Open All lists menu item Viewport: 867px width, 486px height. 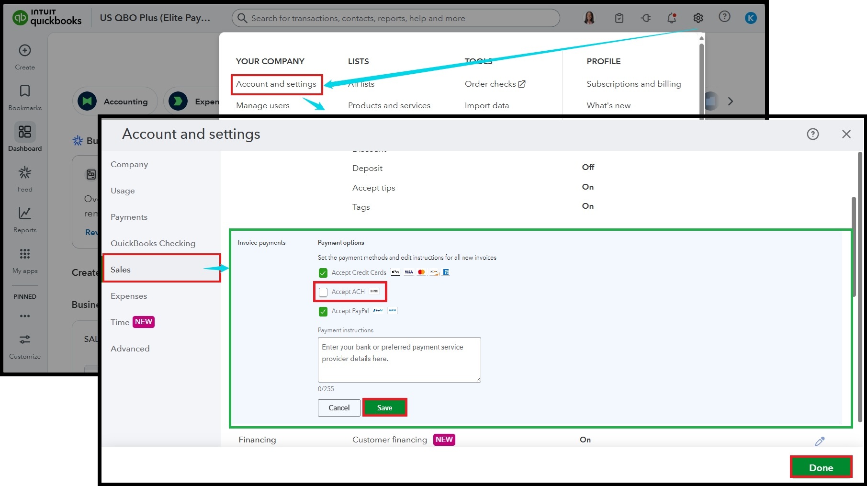click(361, 84)
